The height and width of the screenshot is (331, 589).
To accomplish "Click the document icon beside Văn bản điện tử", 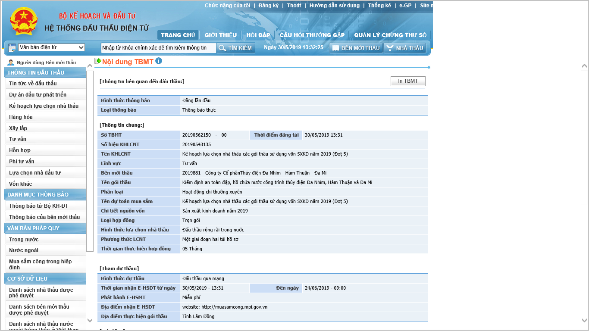I will (12, 48).
